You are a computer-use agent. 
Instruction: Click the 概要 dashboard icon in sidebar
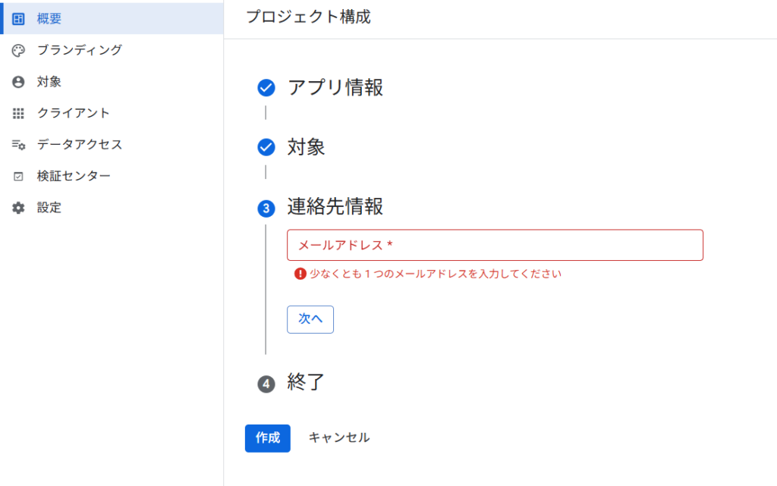click(19, 19)
